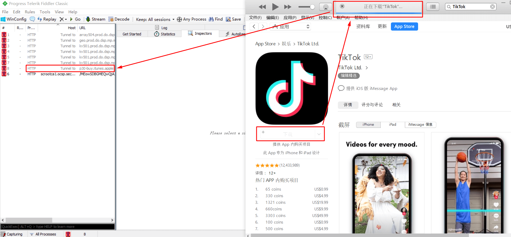Screen dimensions: 511x237
Task: Open the iTunes list view button
Action: (x=433, y=7)
